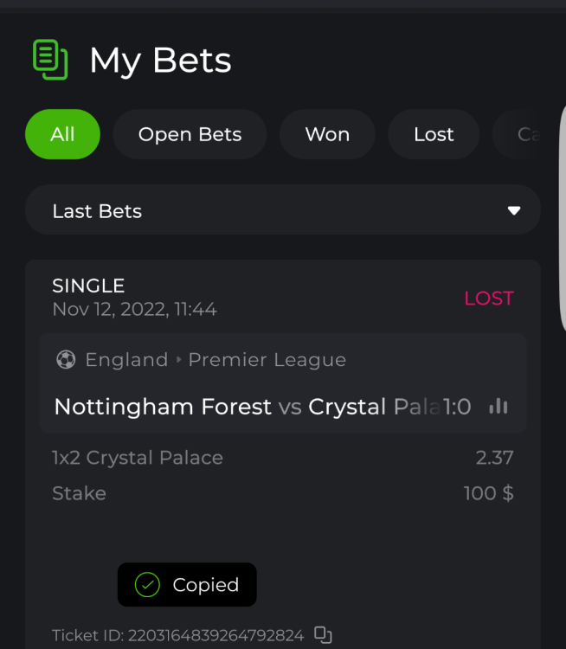Switch to Open Bets filter

coord(190,134)
